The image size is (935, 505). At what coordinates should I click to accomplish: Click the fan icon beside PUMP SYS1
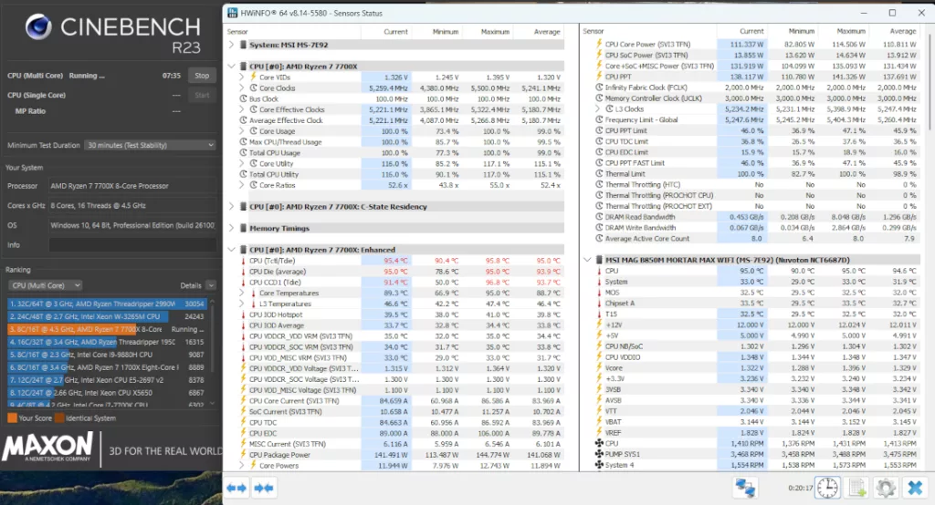pyautogui.click(x=599, y=454)
